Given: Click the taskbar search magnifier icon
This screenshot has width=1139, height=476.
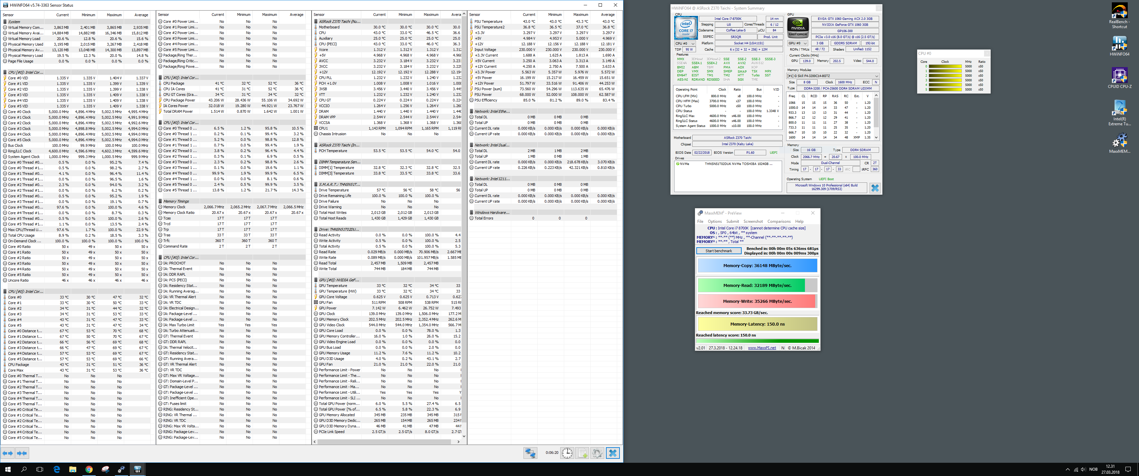Looking at the screenshot, I should (24, 469).
